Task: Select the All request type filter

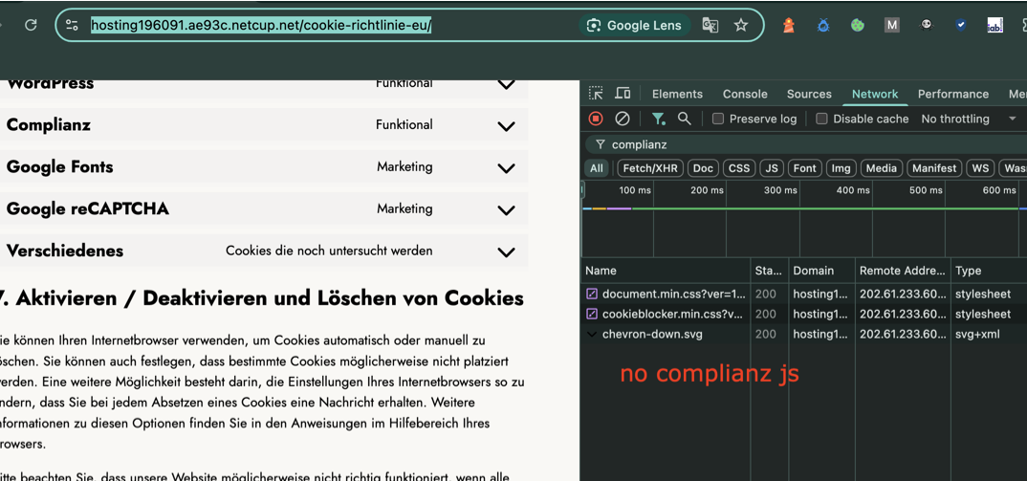Action: (x=596, y=168)
